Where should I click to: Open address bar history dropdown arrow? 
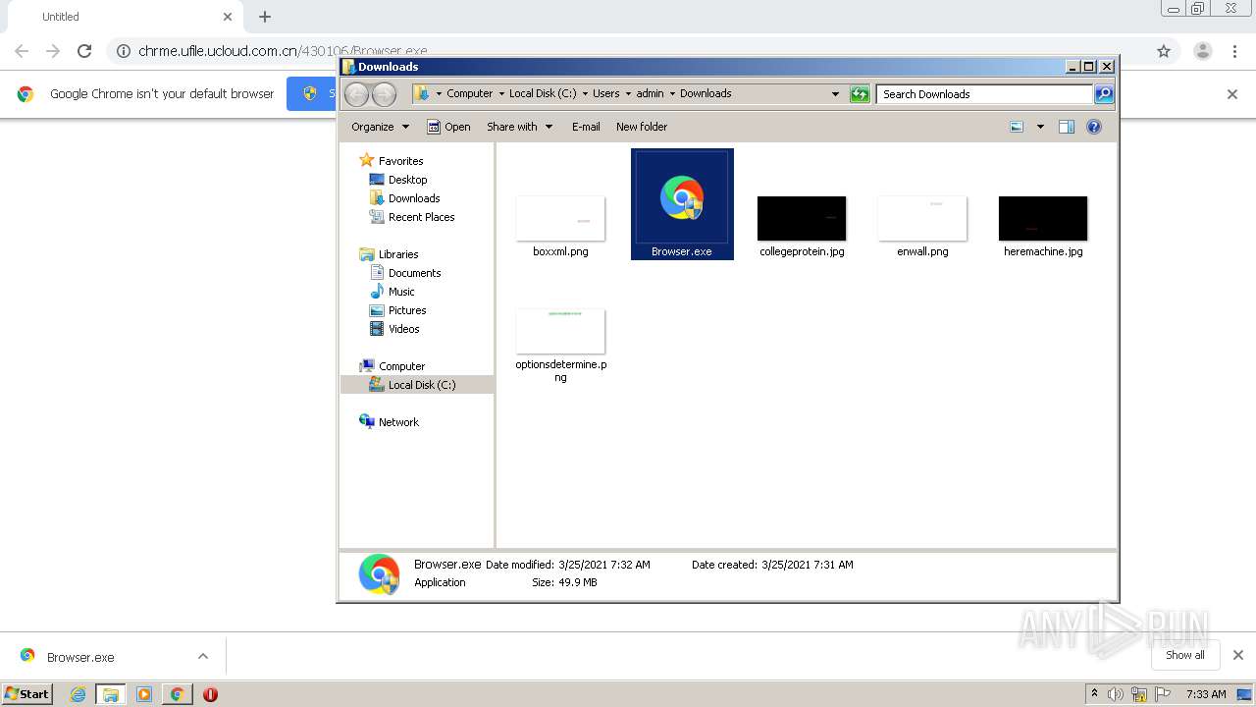point(835,94)
